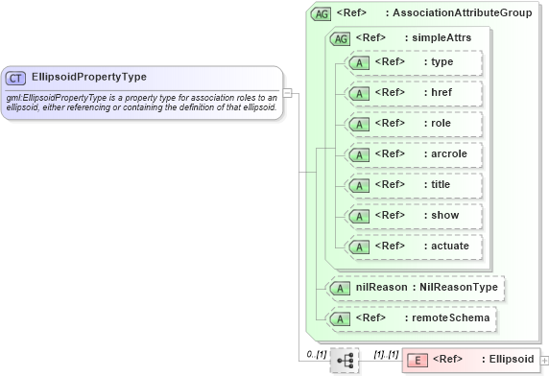Select the simpleAttrs label
This screenshot has height=376, width=549.
[x=442, y=37]
